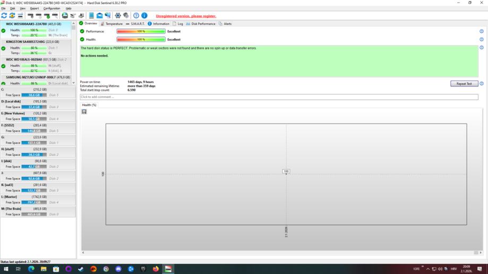Select the SAMSUNG MZ7LN512HMJP disk

tap(36, 80)
